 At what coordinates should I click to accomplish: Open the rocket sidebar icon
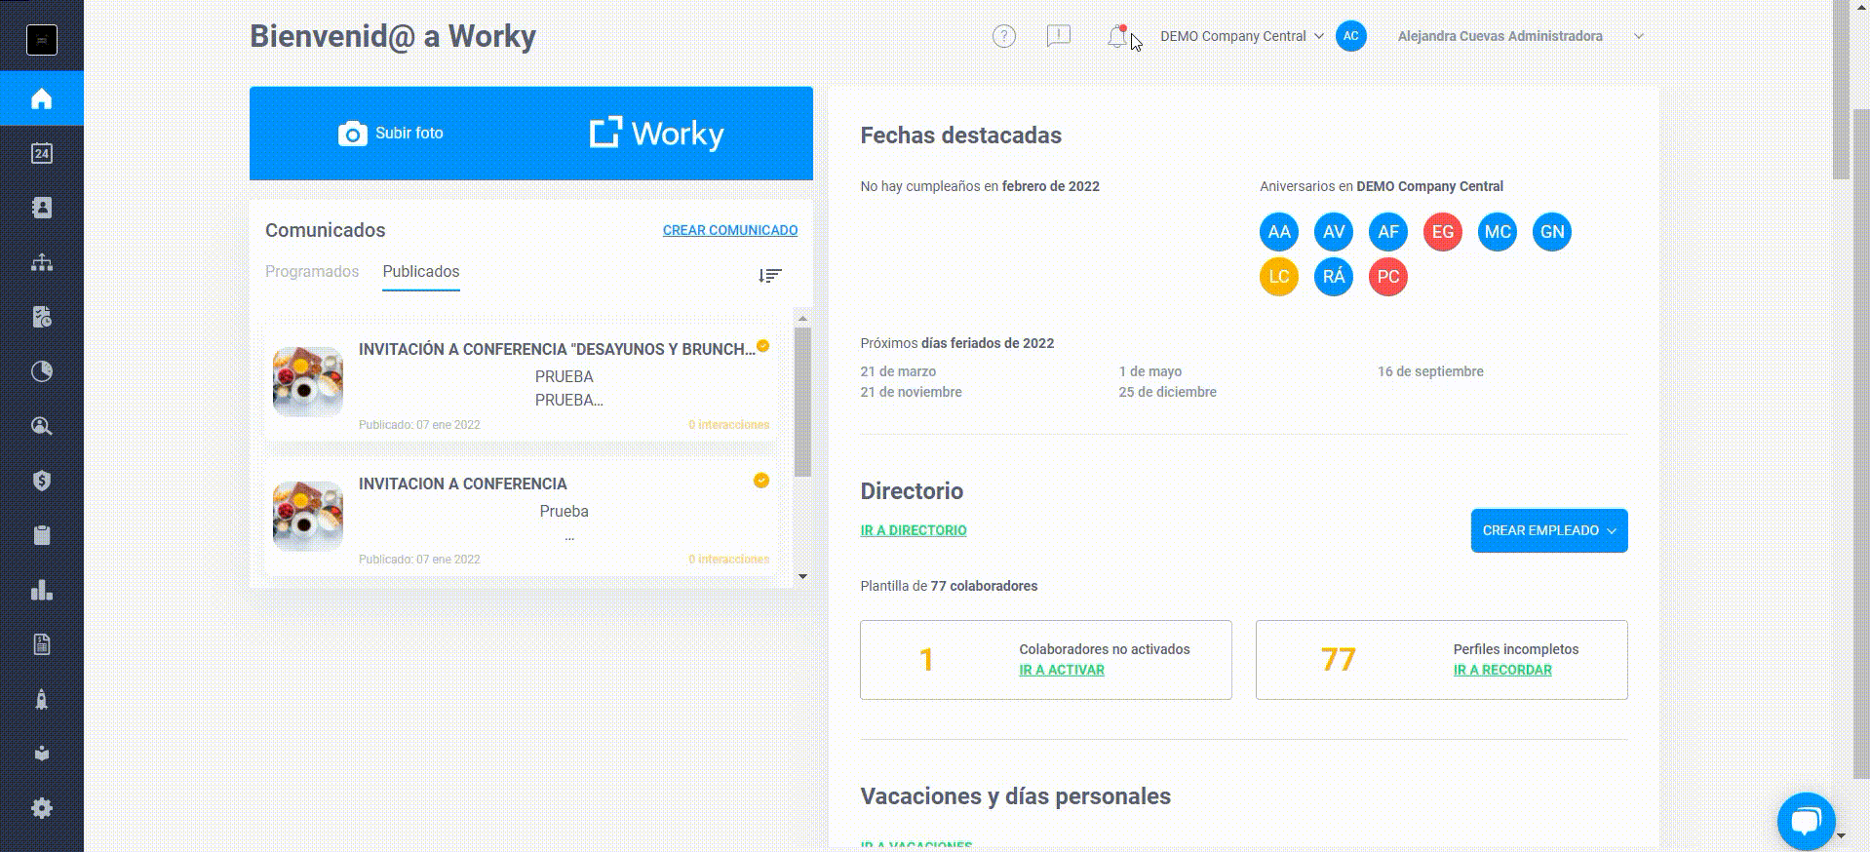(41, 699)
